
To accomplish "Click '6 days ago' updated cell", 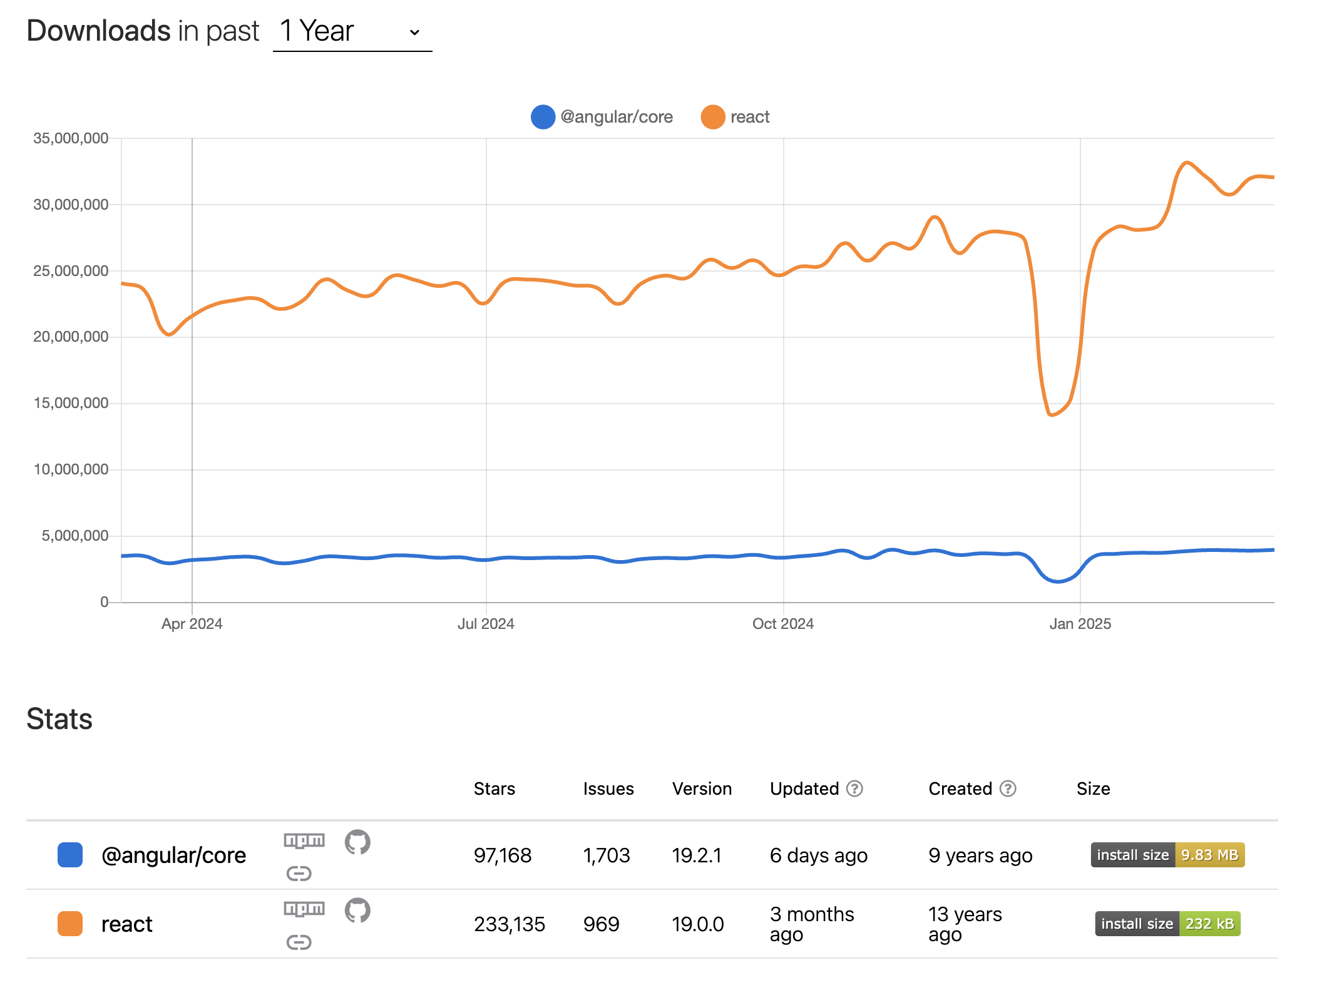I will coord(819,855).
